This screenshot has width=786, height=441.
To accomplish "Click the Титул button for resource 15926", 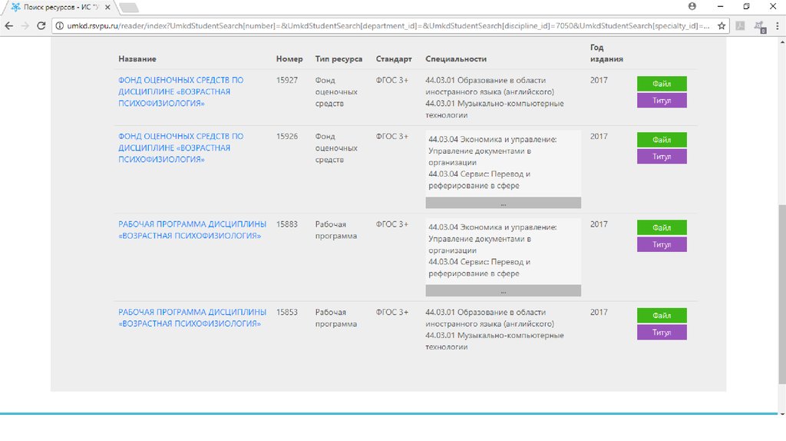I will click(x=662, y=157).
